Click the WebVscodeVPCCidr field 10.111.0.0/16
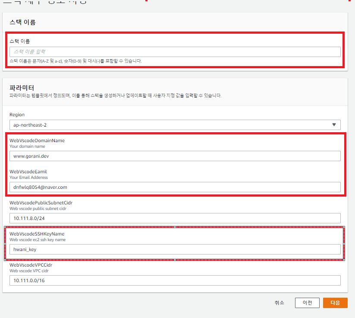This screenshot has height=318, width=355. [175, 280]
